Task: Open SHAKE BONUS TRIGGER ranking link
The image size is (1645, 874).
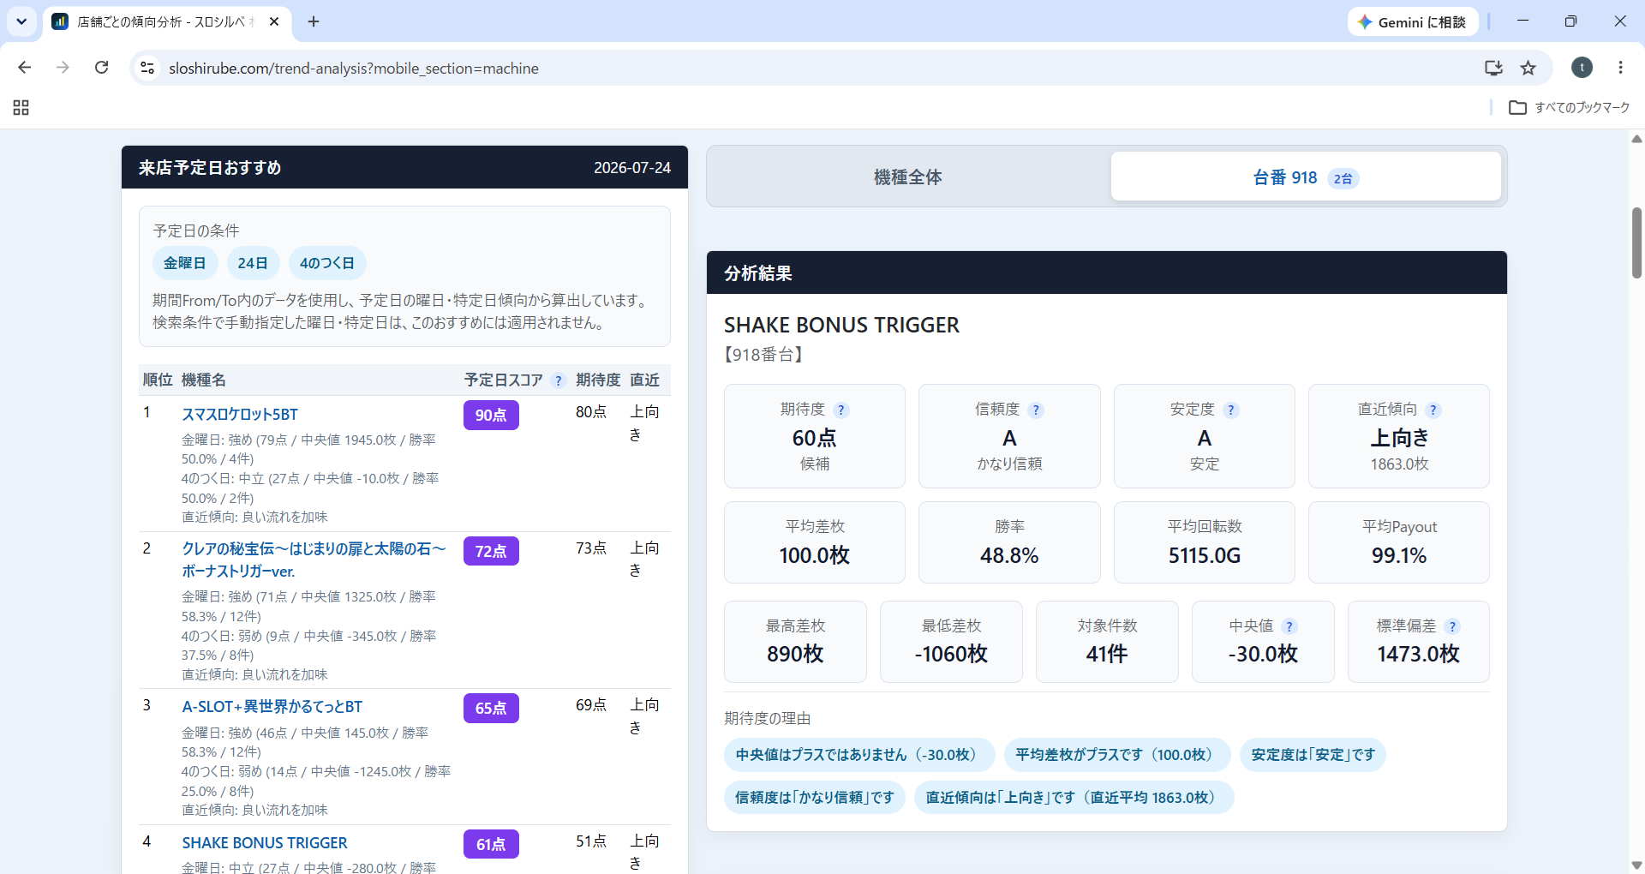Action: coord(265,843)
